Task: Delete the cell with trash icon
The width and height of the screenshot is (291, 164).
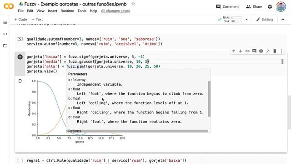Action: 275,51
